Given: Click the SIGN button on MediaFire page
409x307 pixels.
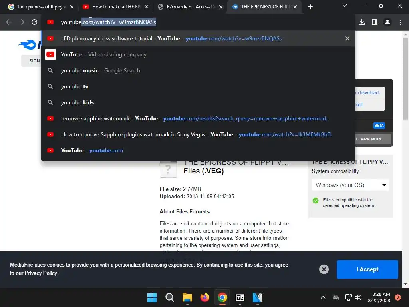Looking at the screenshot, I should [31, 61].
